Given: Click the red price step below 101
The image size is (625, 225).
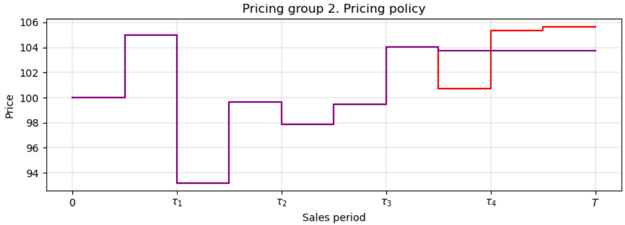Looking at the screenshot, I should tap(464, 89).
